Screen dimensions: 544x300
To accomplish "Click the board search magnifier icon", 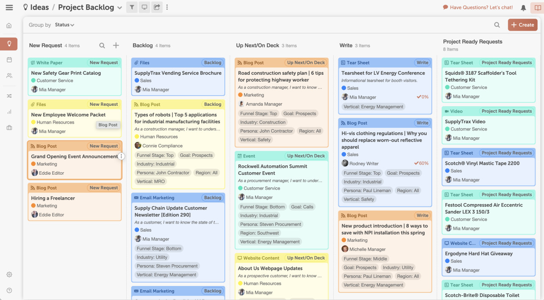I will click(x=497, y=25).
